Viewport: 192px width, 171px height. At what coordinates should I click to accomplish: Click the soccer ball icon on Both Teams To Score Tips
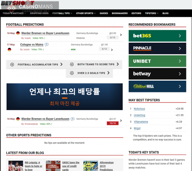[x=72, y=64]
